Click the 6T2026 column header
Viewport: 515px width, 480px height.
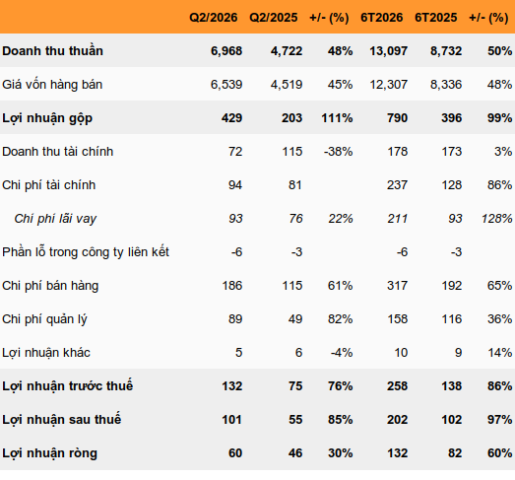(381, 18)
